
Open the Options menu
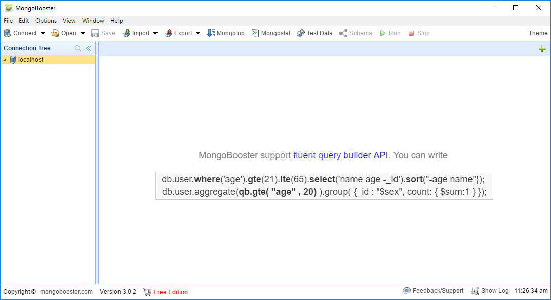[46, 21]
